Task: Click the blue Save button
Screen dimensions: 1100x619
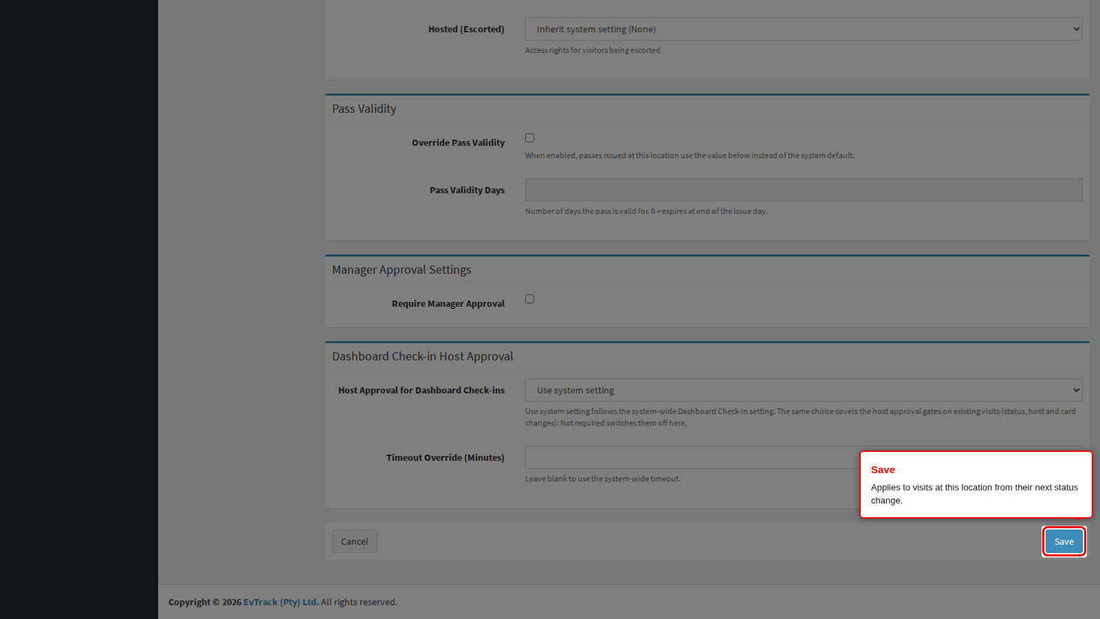Action: coord(1064,541)
